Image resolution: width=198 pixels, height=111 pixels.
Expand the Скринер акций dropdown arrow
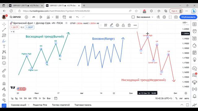coord(28,105)
